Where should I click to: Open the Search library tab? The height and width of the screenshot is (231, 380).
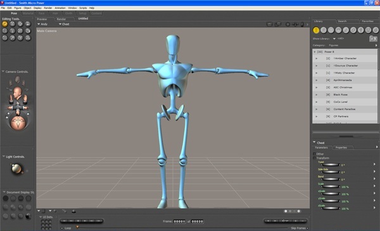(343, 22)
